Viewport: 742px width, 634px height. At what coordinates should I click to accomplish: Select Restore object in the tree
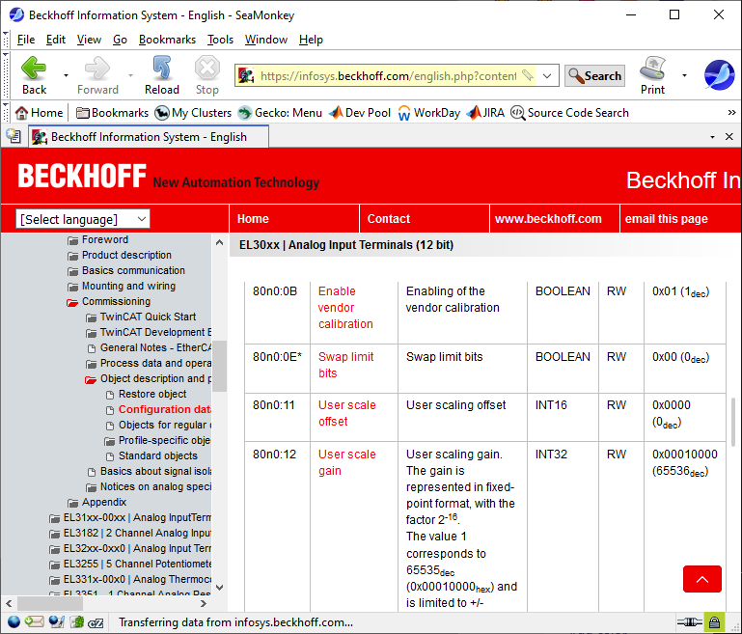[x=151, y=395]
